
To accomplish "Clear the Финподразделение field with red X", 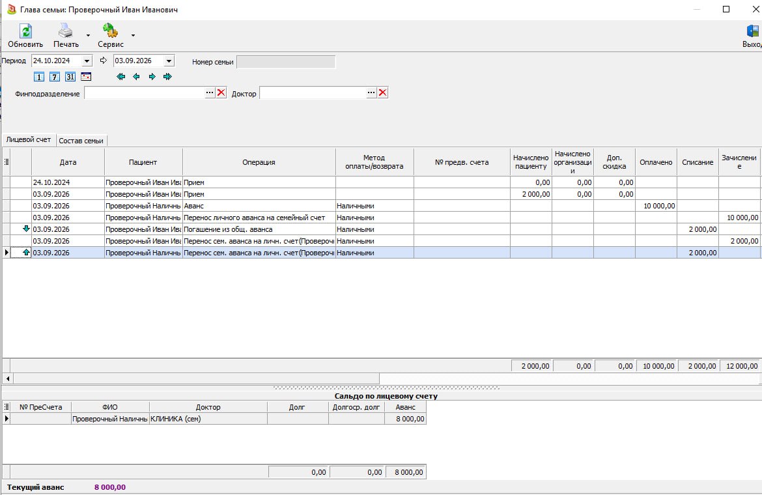I will pyautogui.click(x=221, y=92).
